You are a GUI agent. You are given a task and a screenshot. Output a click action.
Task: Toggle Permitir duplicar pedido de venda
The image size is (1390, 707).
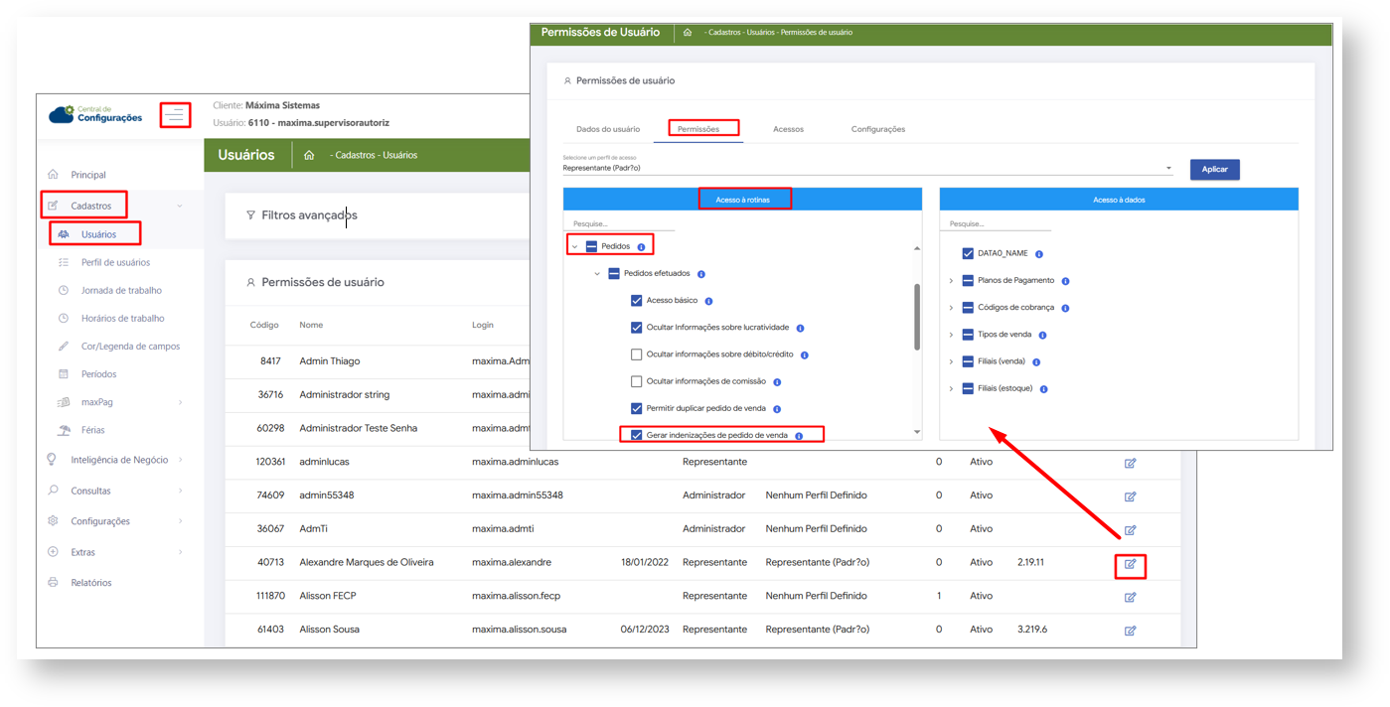coord(637,408)
